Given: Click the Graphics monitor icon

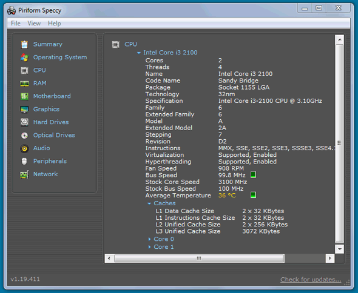Looking at the screenshot, I should (x=24, y=110).
